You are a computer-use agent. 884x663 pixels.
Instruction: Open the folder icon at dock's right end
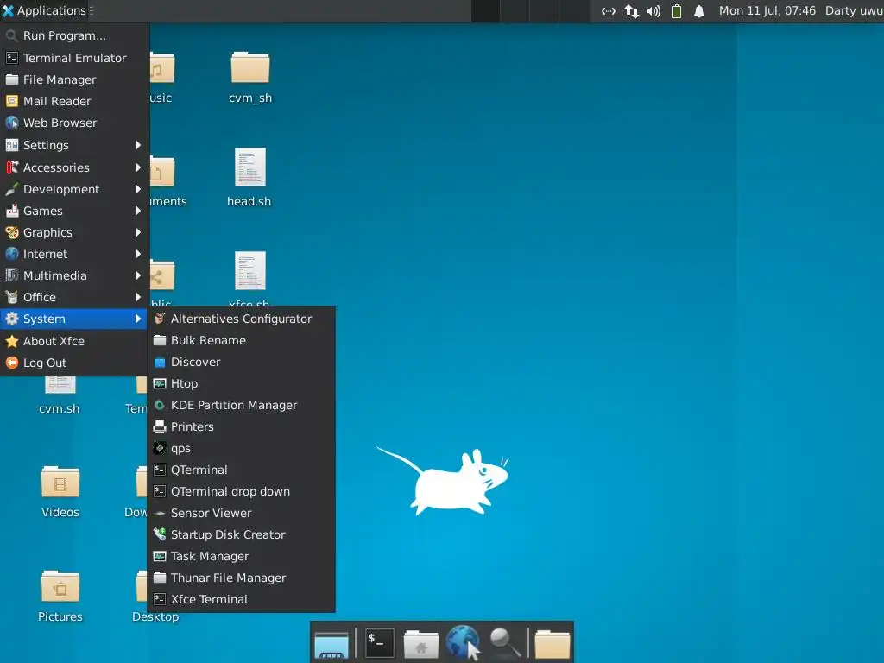point(552,644)
